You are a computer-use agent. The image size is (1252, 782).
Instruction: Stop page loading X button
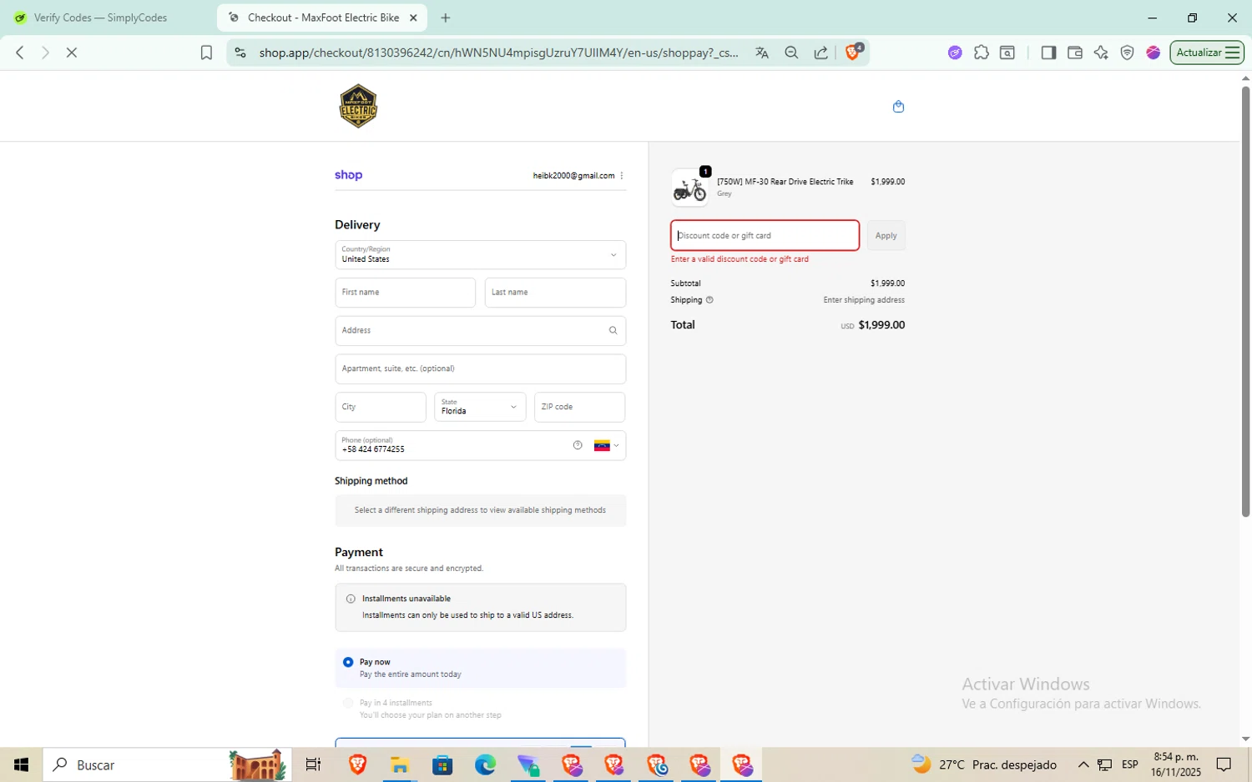(72, 53)
